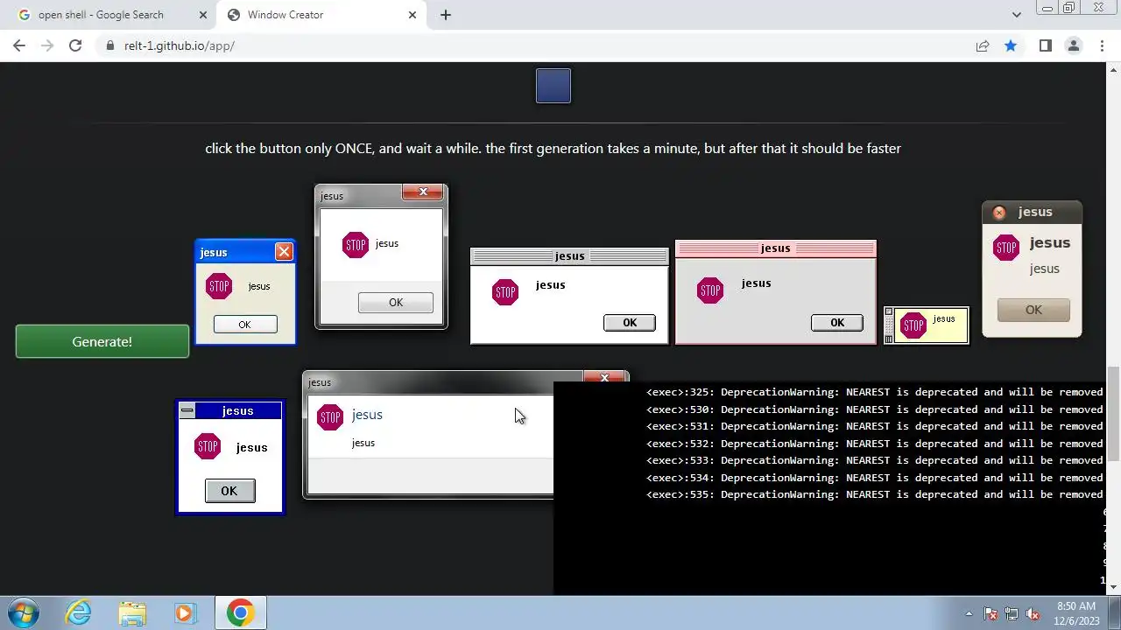Open the Windows Start menu
1121x630 pixels.
click(x=25, y=612)
